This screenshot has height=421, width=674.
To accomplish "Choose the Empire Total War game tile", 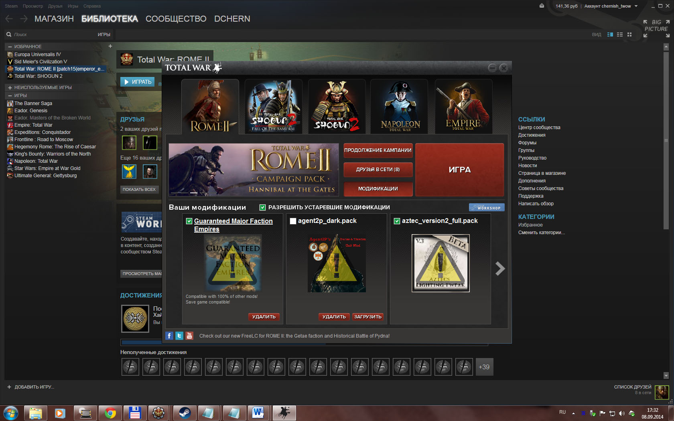I will point(463,106).
